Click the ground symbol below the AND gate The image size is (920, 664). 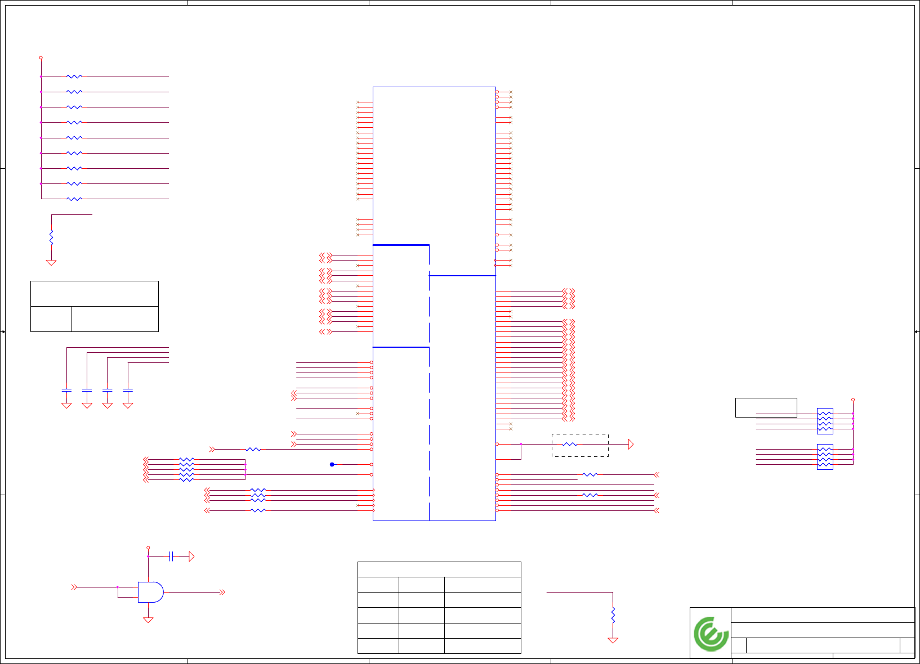click(148, 620)
